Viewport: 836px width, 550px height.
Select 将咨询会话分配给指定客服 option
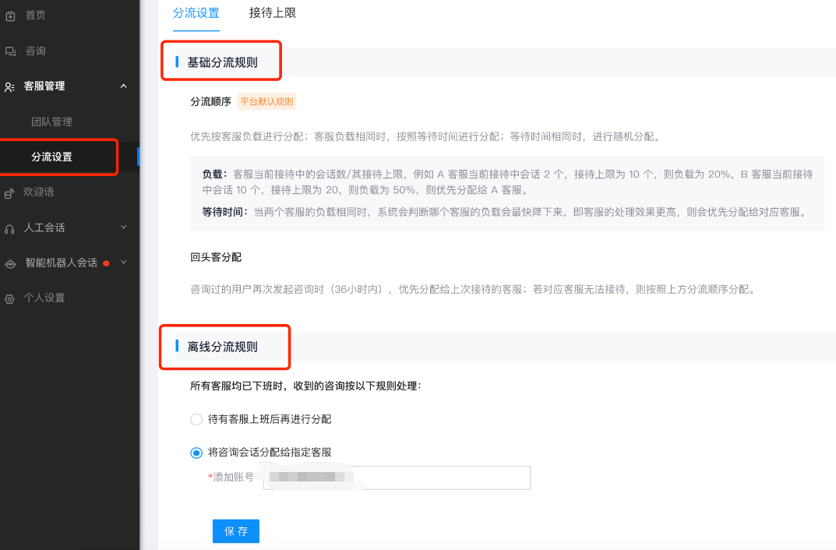coord(196,452)
